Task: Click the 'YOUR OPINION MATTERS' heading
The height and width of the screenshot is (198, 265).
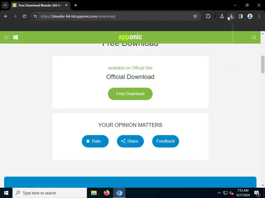Action: (x=130, y=125)
